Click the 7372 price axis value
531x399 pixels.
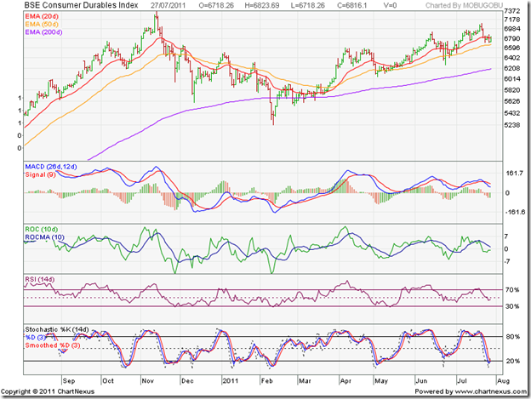coord(512,11)
